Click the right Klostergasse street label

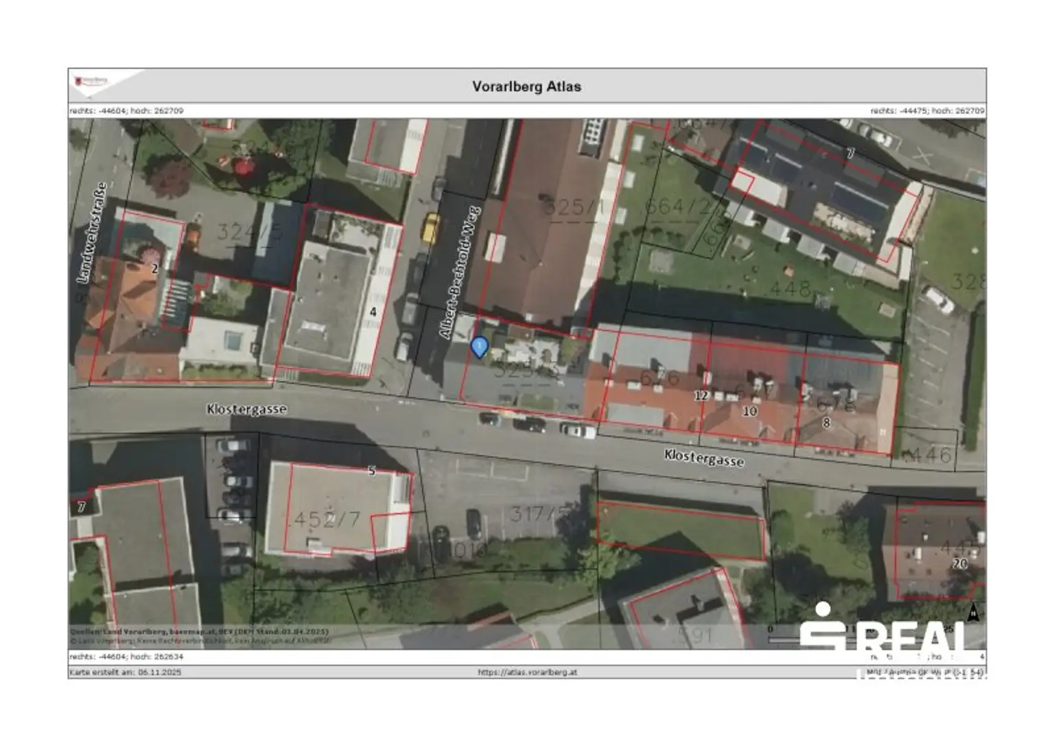[704, 458]
